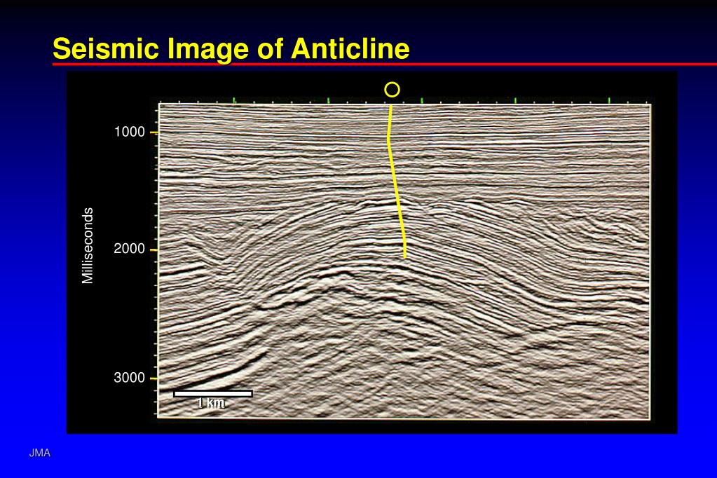Click the white scale bar above '1 km'
The image size is (717, 478).
pyautogui.click(x=213, y=394)
